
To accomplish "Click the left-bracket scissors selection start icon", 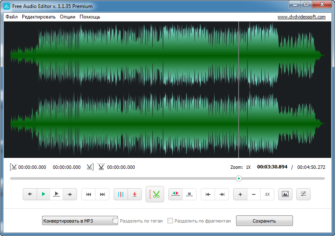I will (x=13, y=167).
